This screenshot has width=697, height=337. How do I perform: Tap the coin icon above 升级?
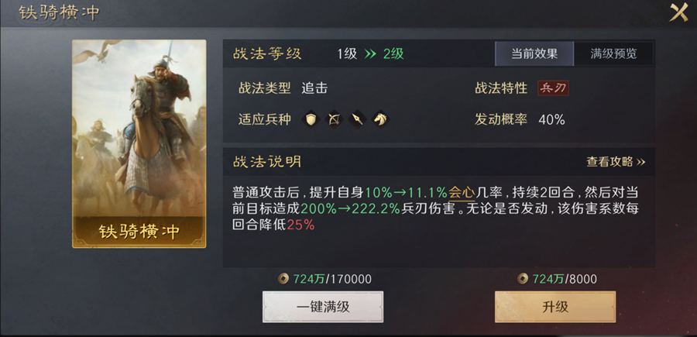click(x=524, y=279)
